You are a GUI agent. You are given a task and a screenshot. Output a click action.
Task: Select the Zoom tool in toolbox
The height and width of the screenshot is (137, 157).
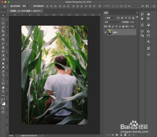[3, 91]
